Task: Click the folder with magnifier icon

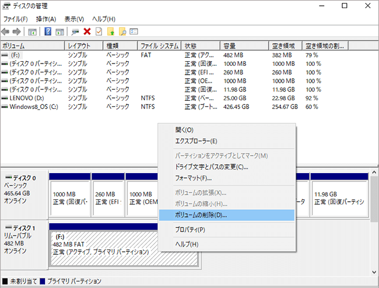Action: [x=122, y=31]
